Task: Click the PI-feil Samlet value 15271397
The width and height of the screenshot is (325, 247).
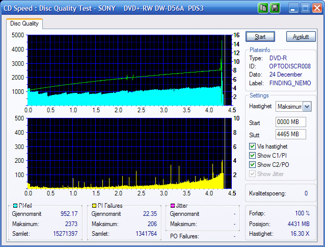Action: click(x=65, y=234)
